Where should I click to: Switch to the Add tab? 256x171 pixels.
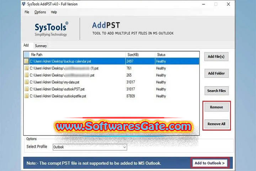[x=26, y=45]
